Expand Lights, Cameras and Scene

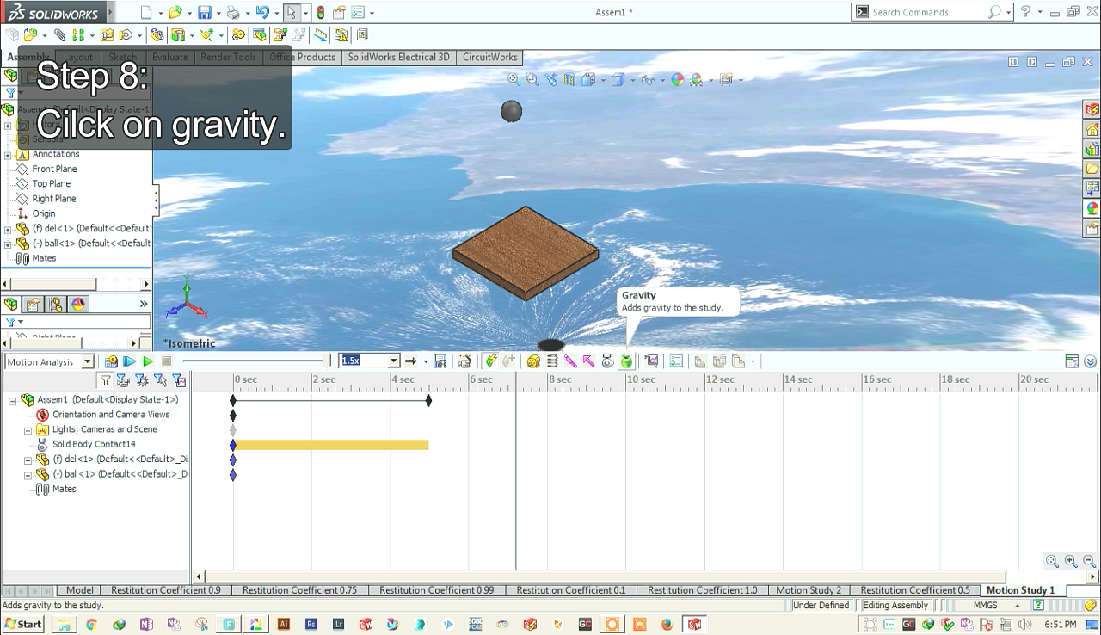coord(28,430)
